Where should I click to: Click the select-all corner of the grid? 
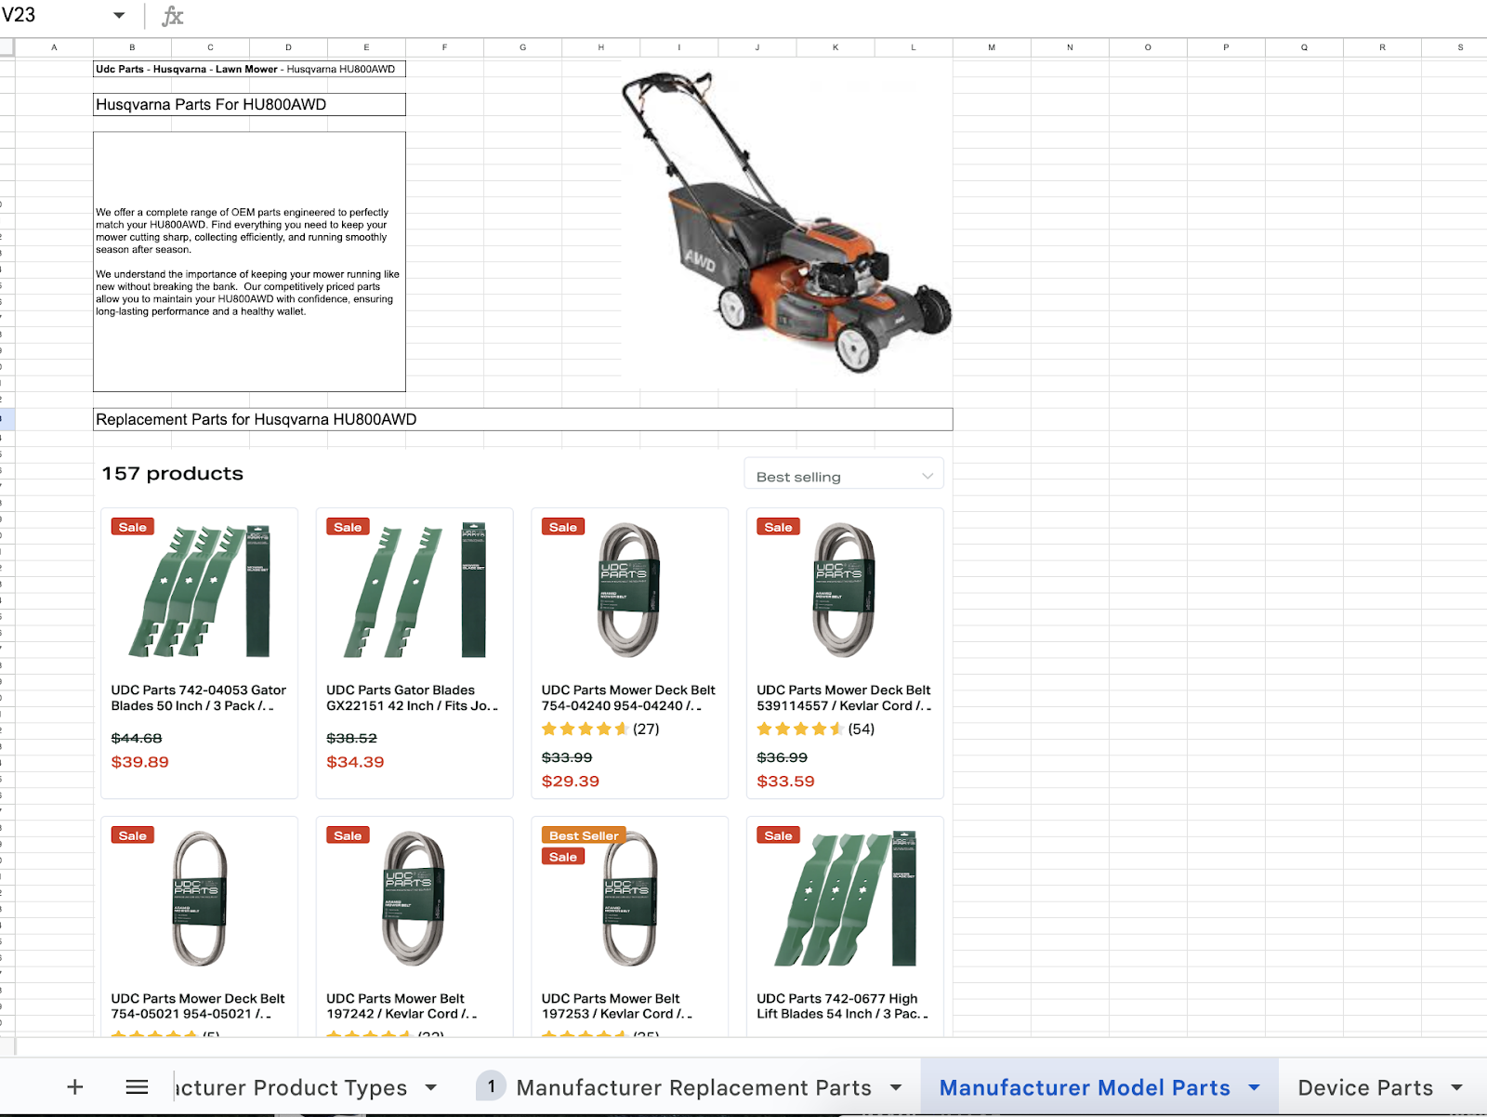point(7,46)
